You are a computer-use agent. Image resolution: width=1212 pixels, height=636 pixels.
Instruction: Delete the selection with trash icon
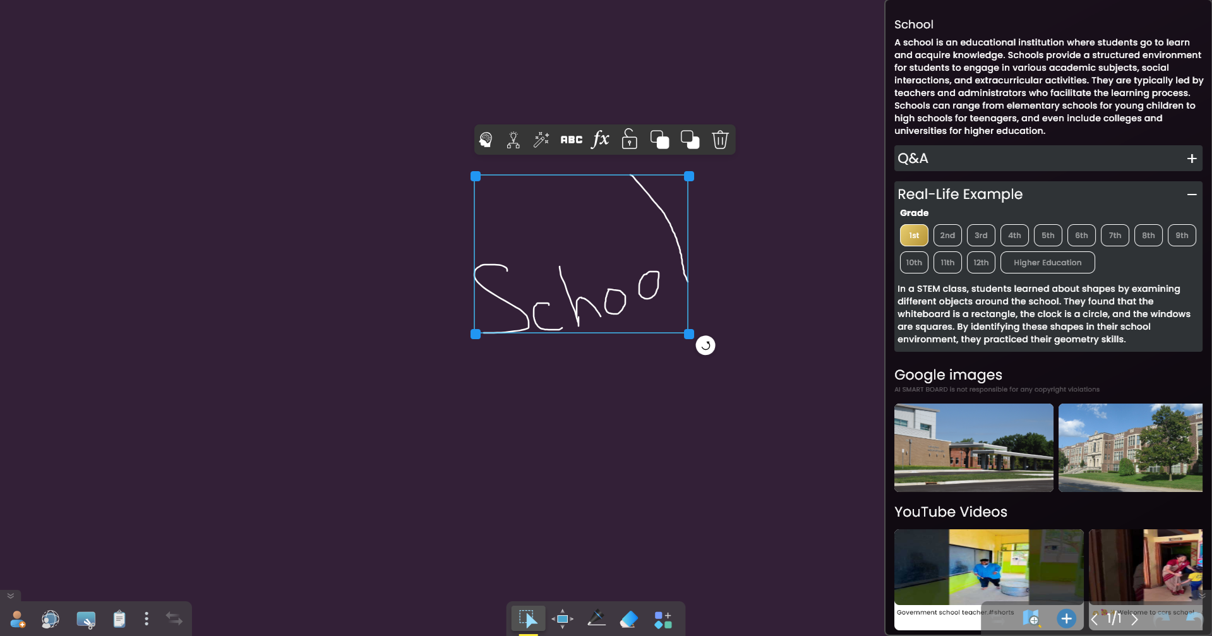coord(720,140)
